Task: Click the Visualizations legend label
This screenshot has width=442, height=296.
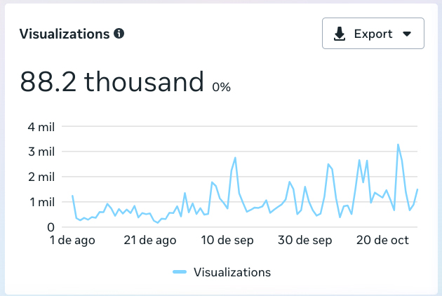Action: (232, 272)
